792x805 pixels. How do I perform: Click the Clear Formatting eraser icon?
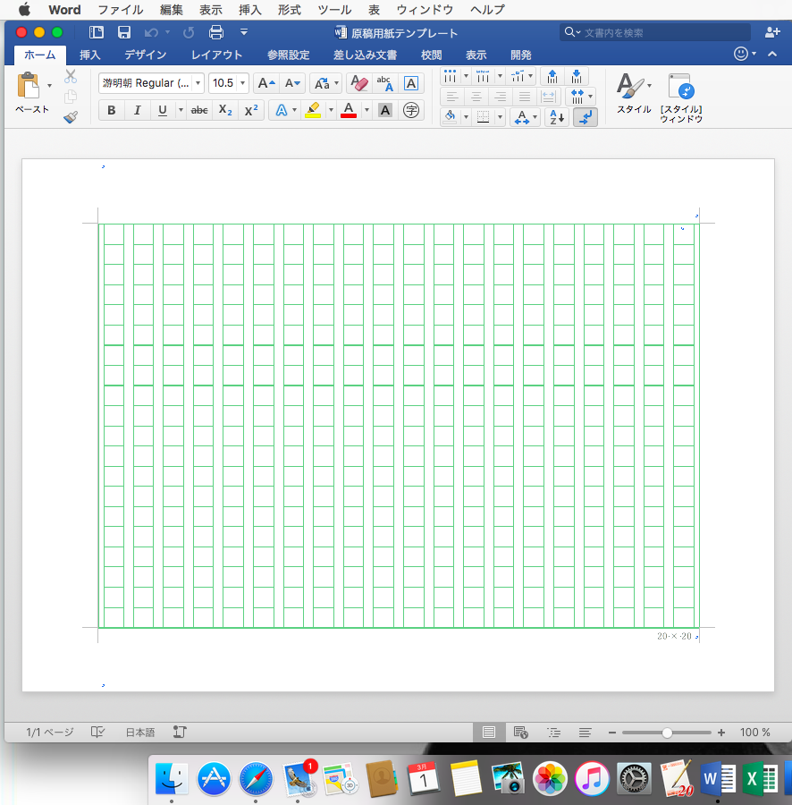tap(358, 83)
